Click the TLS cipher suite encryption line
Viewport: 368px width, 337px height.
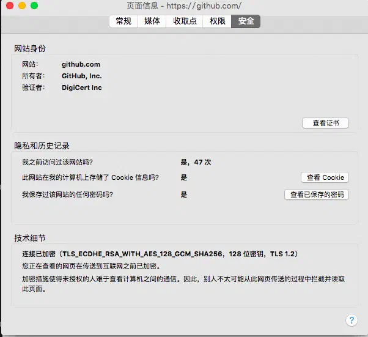160,254
